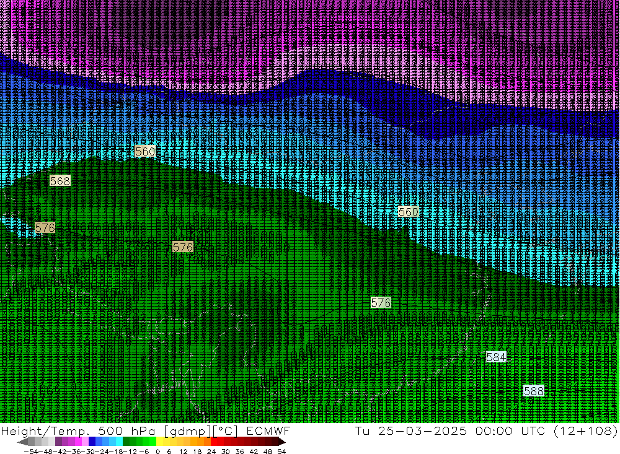The width and height of the screenshot is (620, 454).
Task: Click the gray left arrow end of the color scale
Action: pos(22,442)
